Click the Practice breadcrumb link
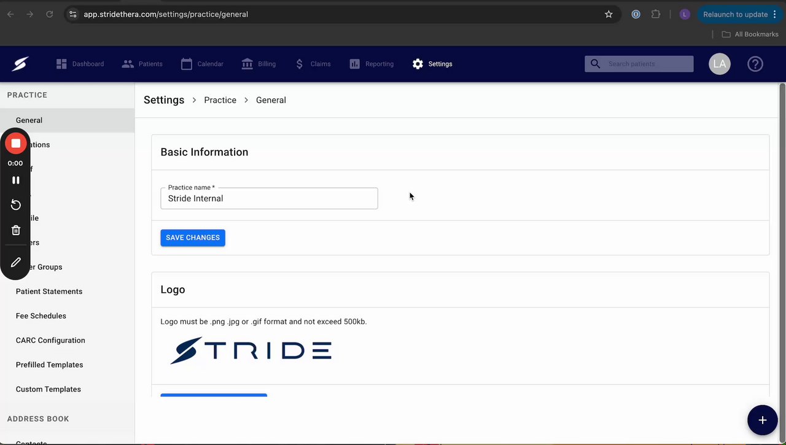Image resolution: width=786 pixels, height=445 pixels. pyautogui.click(x=220, y=100)
